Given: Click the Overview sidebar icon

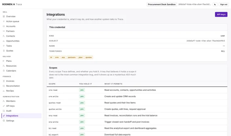Looking at the screenshot, I should (x=4, y=16).
